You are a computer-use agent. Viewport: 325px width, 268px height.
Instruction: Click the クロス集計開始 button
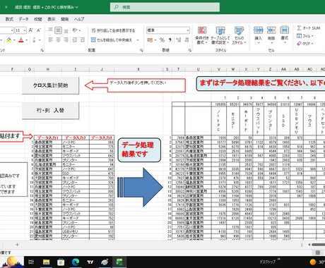[50, 85]
